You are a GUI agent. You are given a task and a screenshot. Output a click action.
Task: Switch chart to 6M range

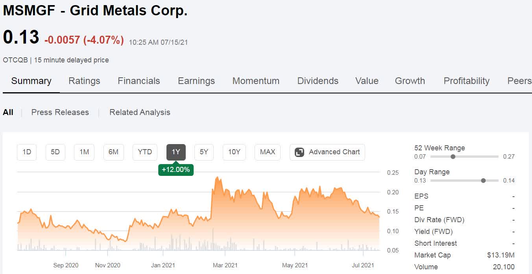pos(113,152)
